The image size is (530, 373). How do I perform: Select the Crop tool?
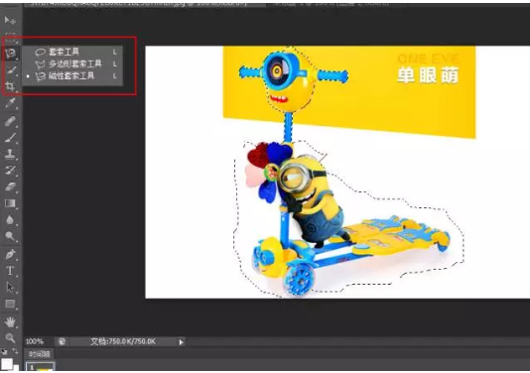click(11, 87)
